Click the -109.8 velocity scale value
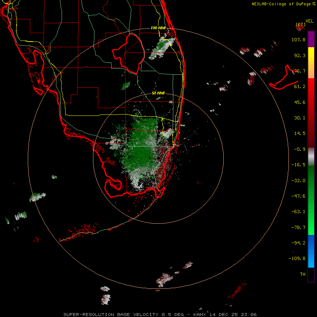Image resolution: width=317 pixels, height=317 pixels. click(x=297, y=259)
